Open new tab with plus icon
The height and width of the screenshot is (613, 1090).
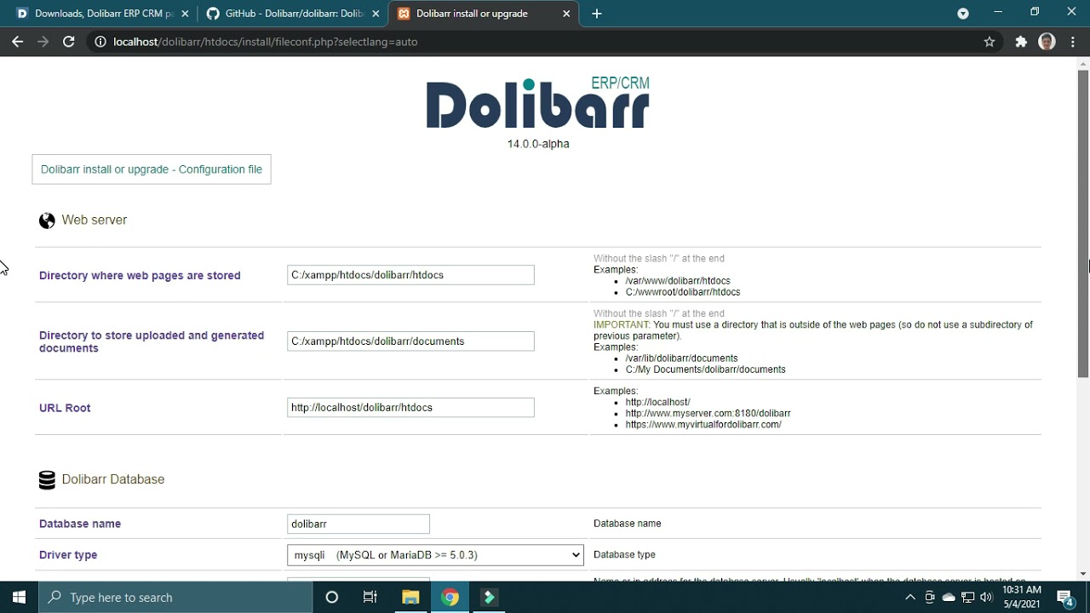click(x=597, y=14)
